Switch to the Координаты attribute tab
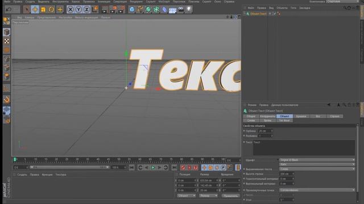364x204 pixels. [268, 116]
